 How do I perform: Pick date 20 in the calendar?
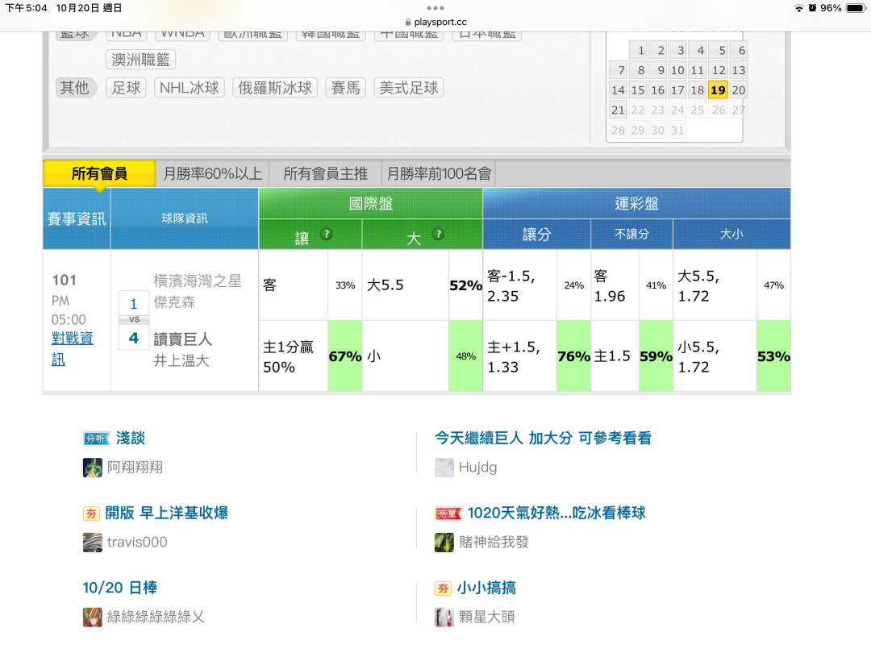[x=738, y=90]
